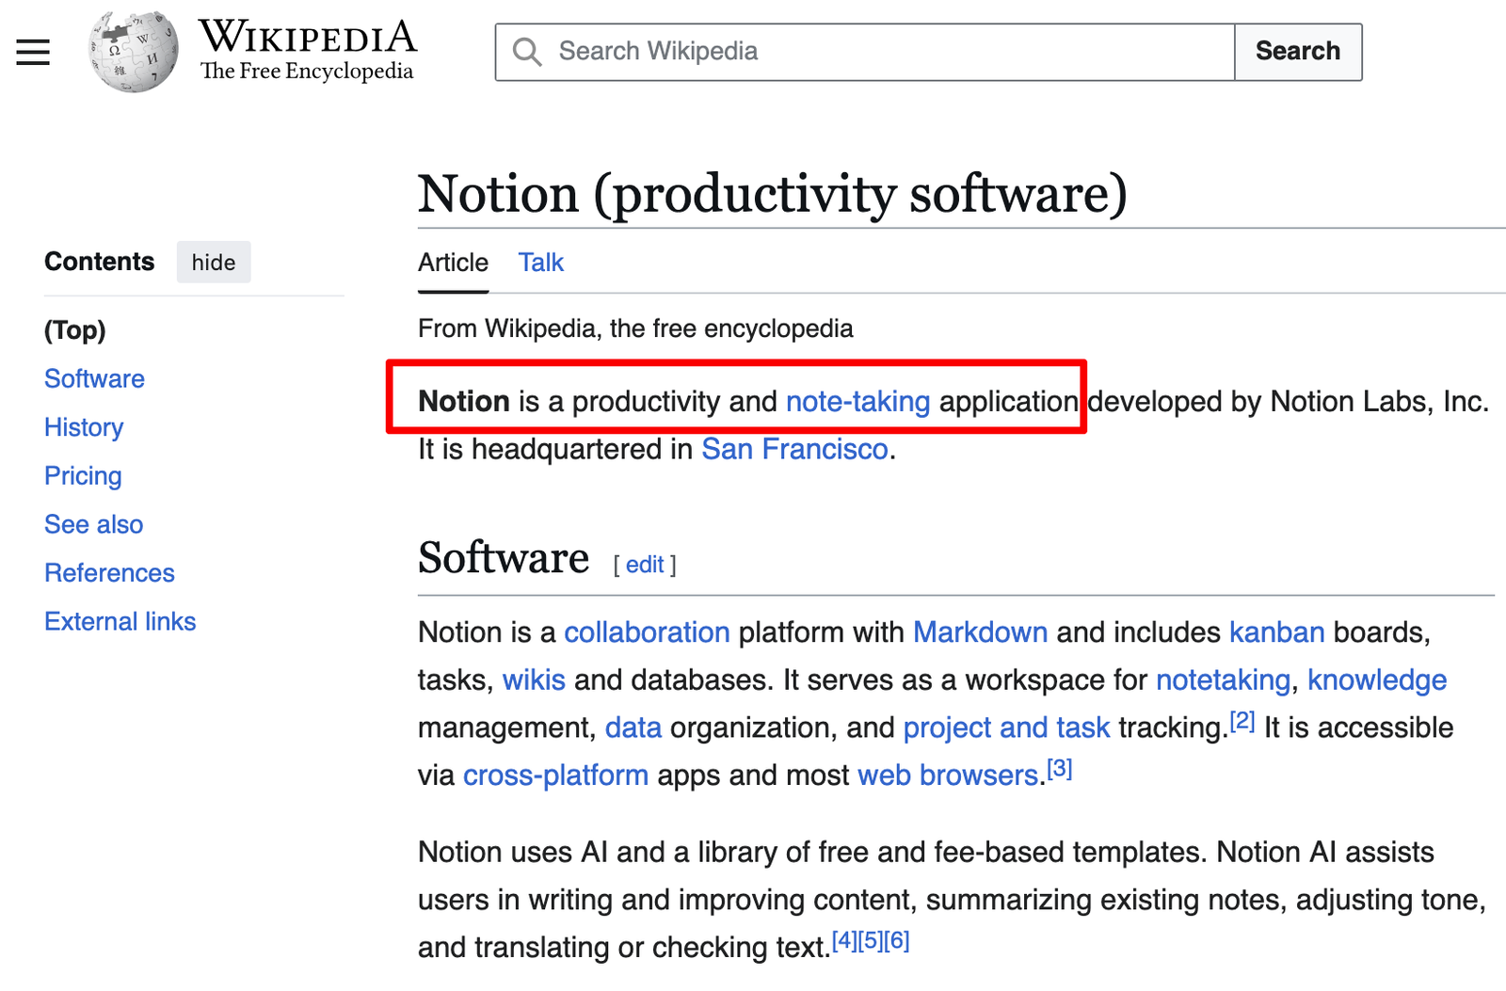Jump to References in contents list
This screenshot has width=1506, height=991.
tap(109, 573)
